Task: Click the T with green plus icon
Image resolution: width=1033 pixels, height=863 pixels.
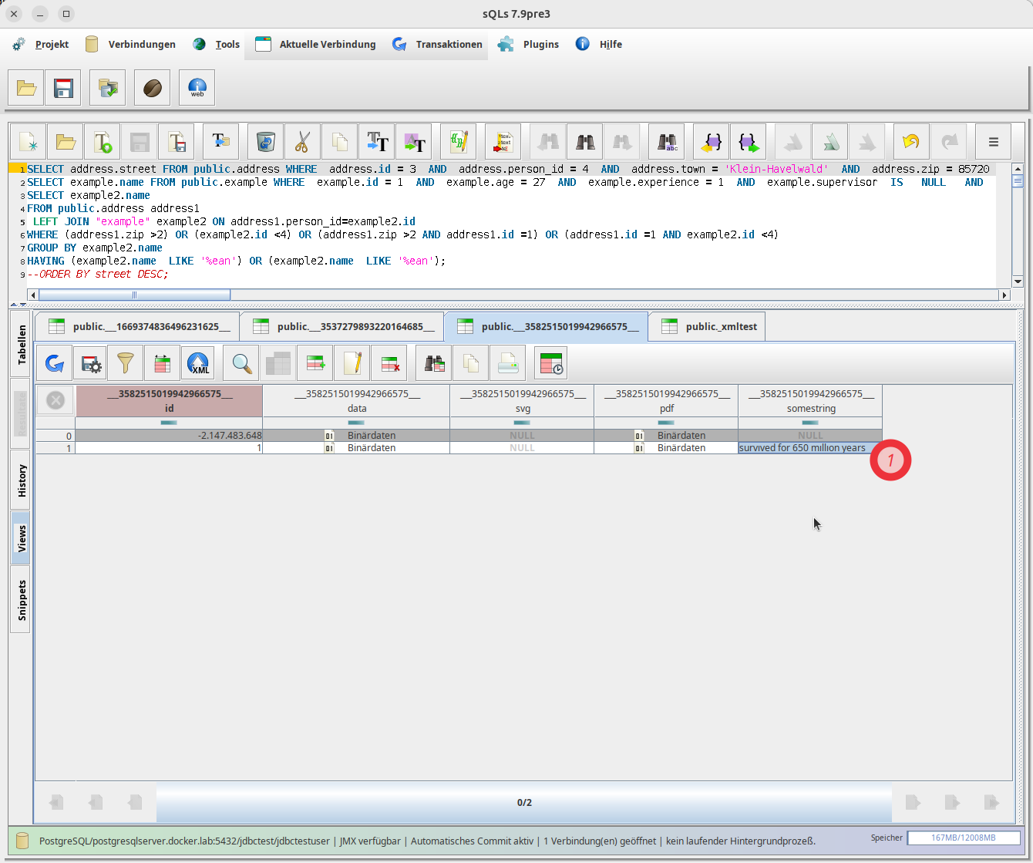Action: pyautogui.click(x=103, y=142)
